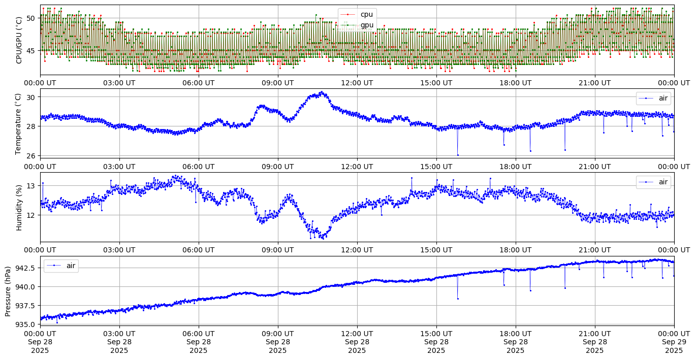
Task: Click the 12:00 UT Sep 28 2025 tick label
Action: (x=357, y=342)
